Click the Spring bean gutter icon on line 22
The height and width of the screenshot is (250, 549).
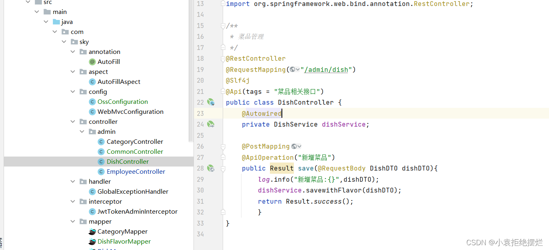click(211, 103)
